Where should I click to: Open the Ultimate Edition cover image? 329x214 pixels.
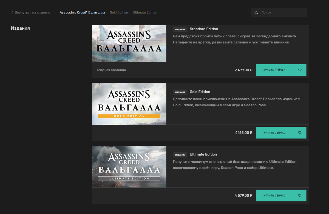click(x=129, y=167)
